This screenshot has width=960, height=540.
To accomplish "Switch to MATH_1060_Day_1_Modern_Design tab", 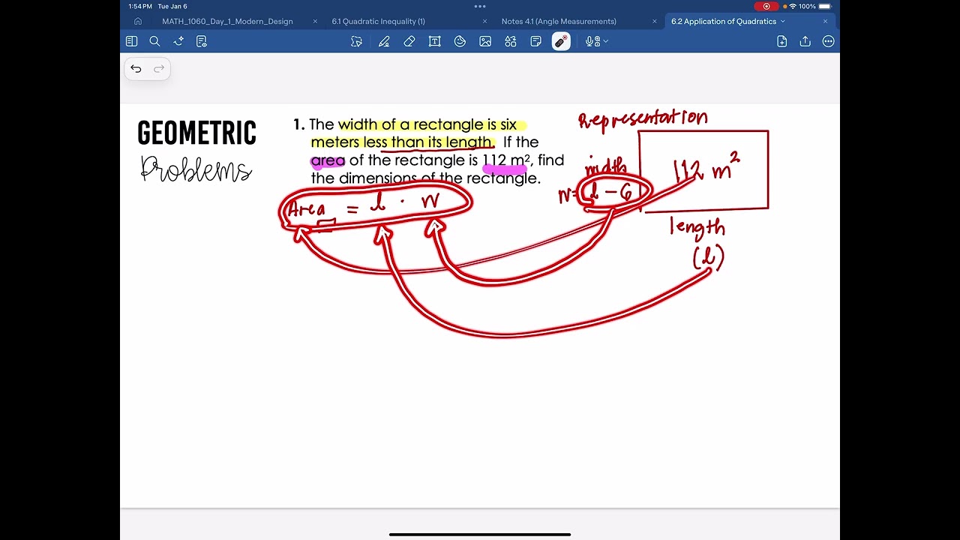I will tap(227, 22).
